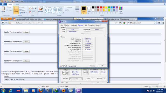166x93 pixels.
Task: Click the Validate button in CPU-Z
Action: pos(92,66)
